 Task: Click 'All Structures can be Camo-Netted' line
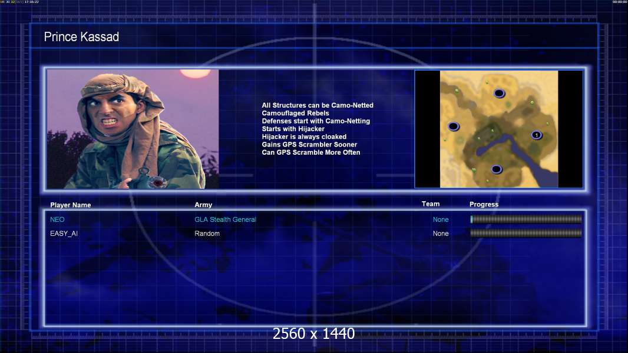(x=318, y=105)
